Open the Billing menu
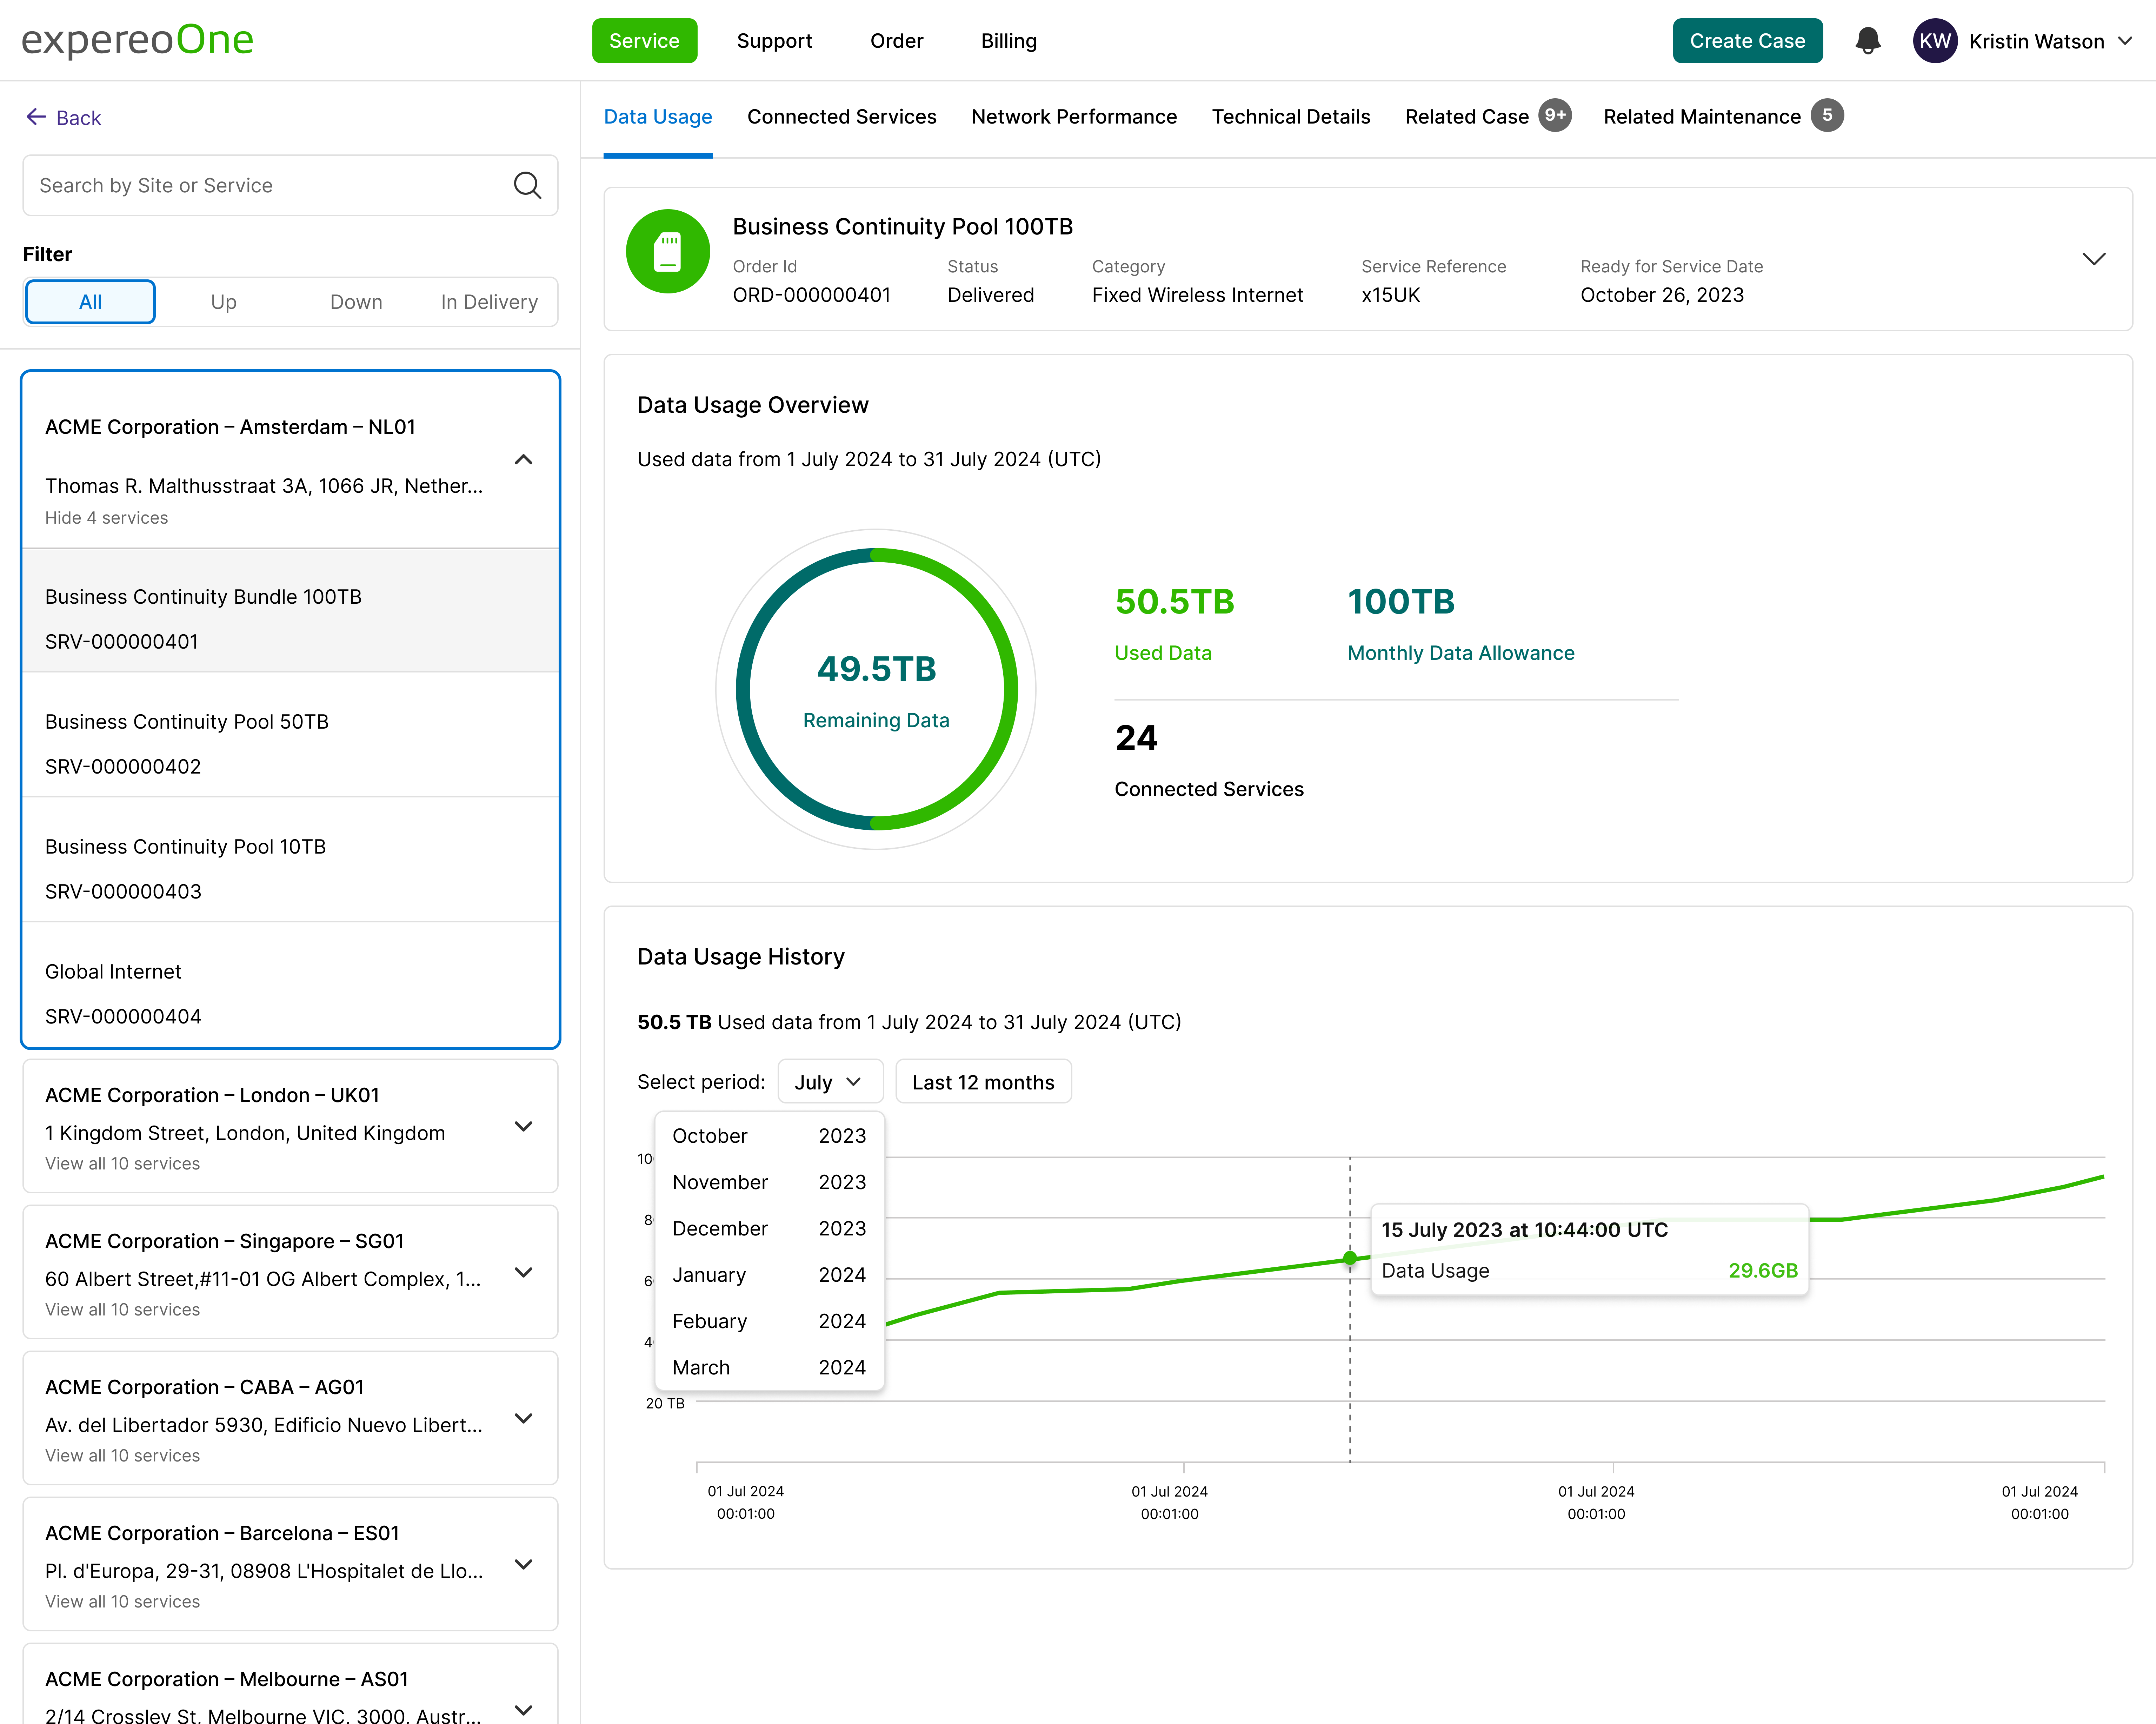 [1008, 41]
